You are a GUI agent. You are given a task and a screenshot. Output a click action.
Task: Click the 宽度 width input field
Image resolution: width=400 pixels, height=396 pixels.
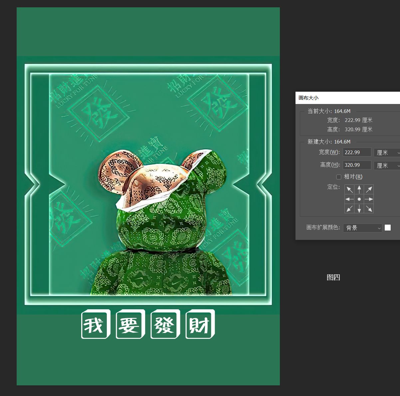tap(357, 152)
